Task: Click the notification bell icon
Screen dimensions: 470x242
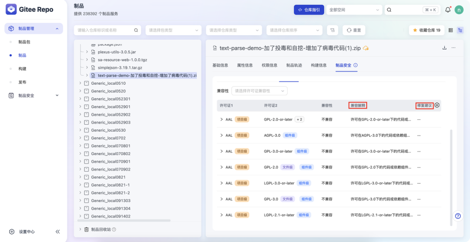Action: click(x=448, y=10)
